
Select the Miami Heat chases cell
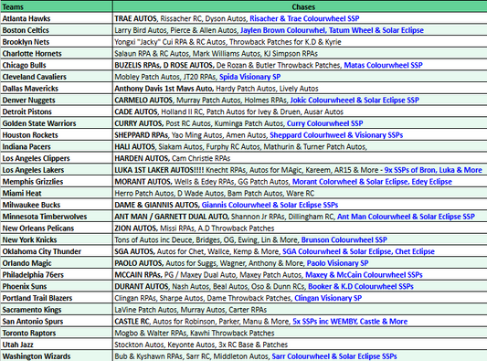point(300,193)
